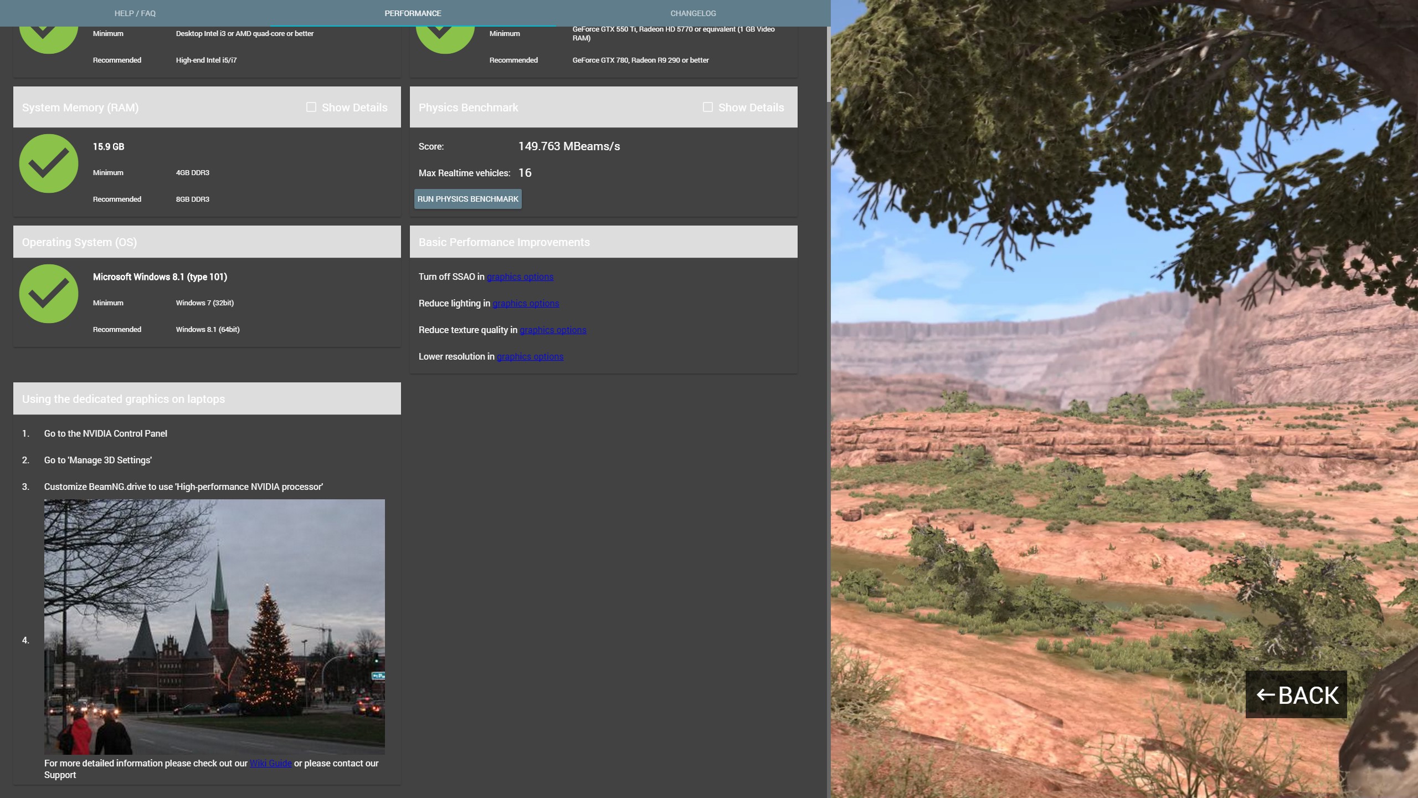Select the Performance tab
1418x798 pixels.
(x=413, y=13)
